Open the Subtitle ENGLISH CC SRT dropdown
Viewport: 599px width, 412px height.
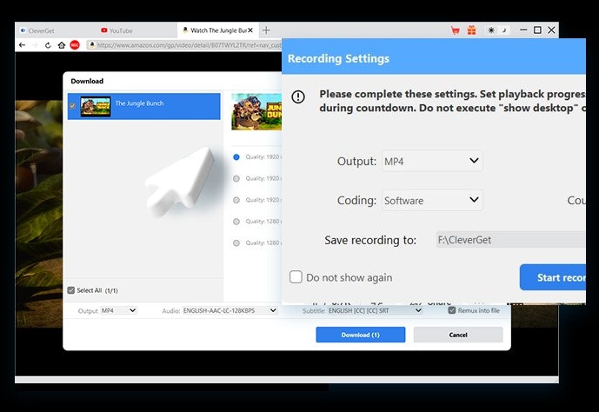[x=375, y=310]
